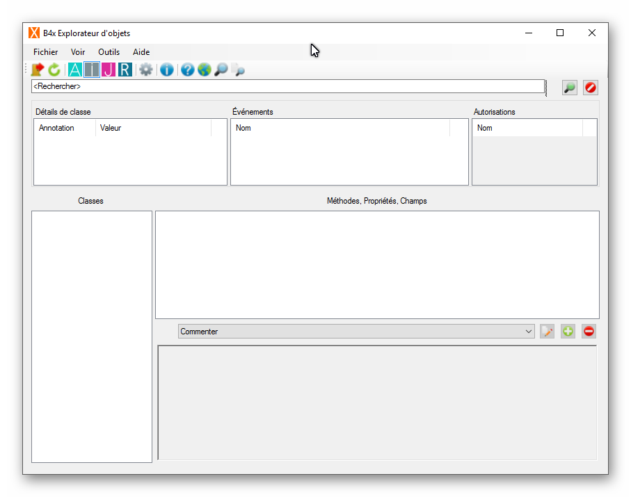Click the blue info 'i' icon
The width and height of the screenshot is (631, 497).
point(166,70)
